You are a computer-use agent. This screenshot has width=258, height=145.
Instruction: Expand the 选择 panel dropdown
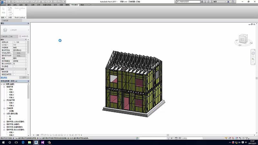[4, 17]
